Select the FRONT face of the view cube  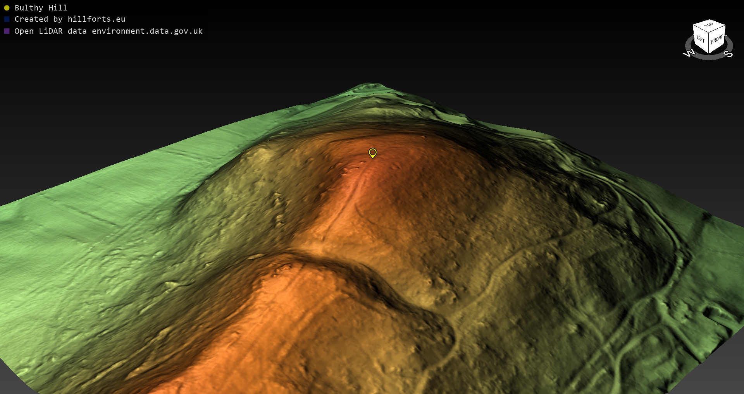tap(717, 40)
